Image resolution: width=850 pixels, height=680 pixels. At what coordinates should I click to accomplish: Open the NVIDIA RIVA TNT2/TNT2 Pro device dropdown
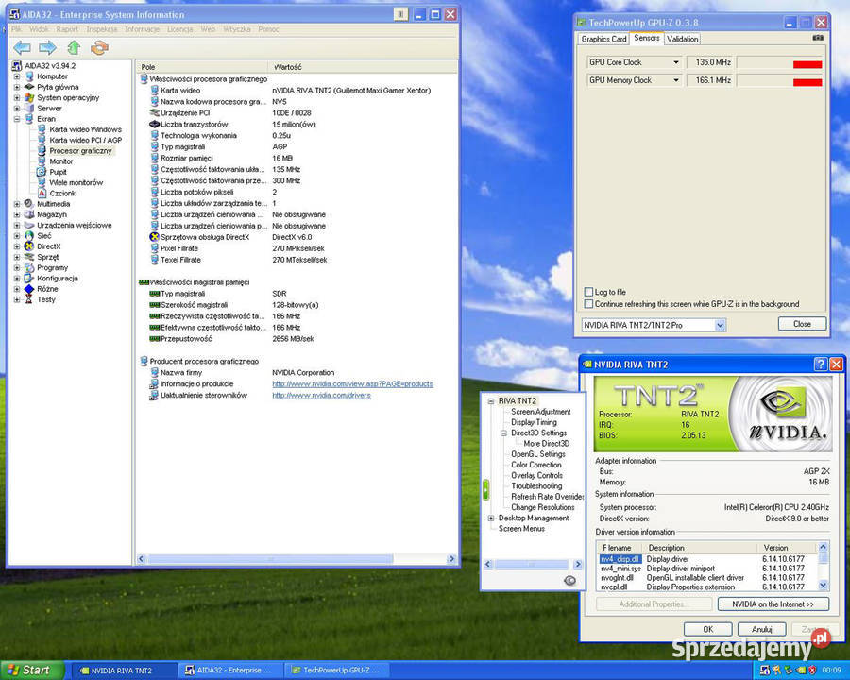[720, 325]
